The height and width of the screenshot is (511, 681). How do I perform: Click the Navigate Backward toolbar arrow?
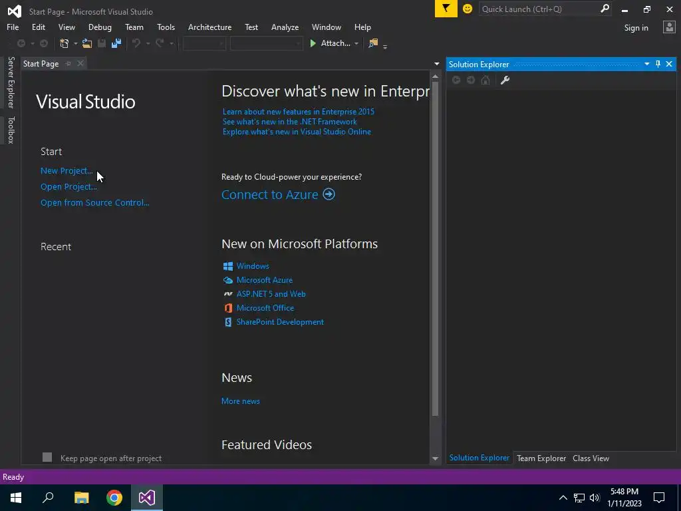point(21,43)
